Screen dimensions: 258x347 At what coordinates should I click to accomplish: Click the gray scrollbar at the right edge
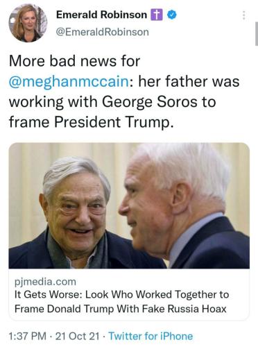[257, 34]
